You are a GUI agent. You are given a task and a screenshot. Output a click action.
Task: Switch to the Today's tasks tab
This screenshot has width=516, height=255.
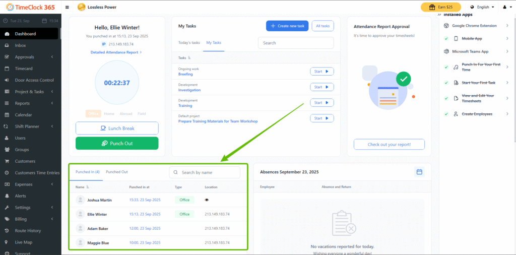pos(189,43)
